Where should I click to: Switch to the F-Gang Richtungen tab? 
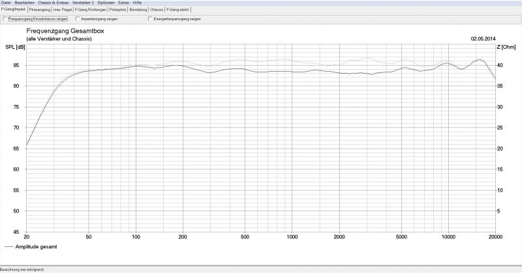91,10
